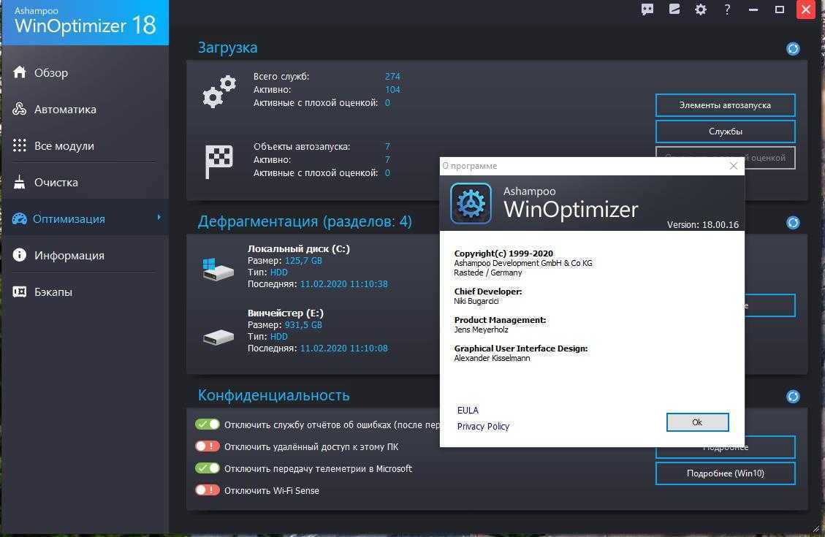
Task: Click C: drive last defrag date 11:10:38
Action: [x=343, y=284]
